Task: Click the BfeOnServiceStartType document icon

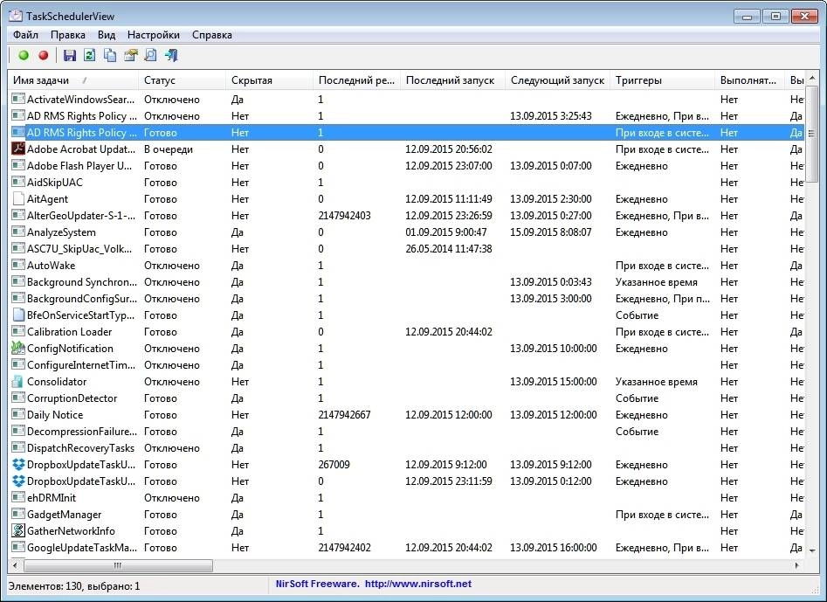Action: [18, 315]
